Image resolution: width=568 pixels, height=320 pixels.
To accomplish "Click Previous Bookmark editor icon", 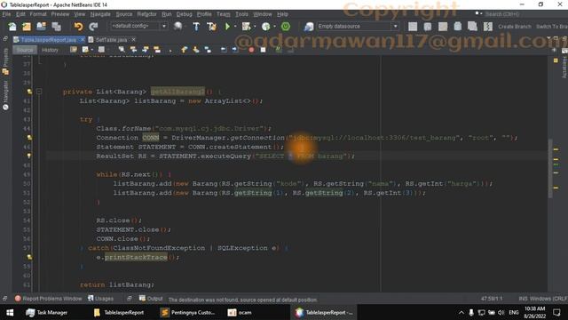I will (x=184, y=50).
